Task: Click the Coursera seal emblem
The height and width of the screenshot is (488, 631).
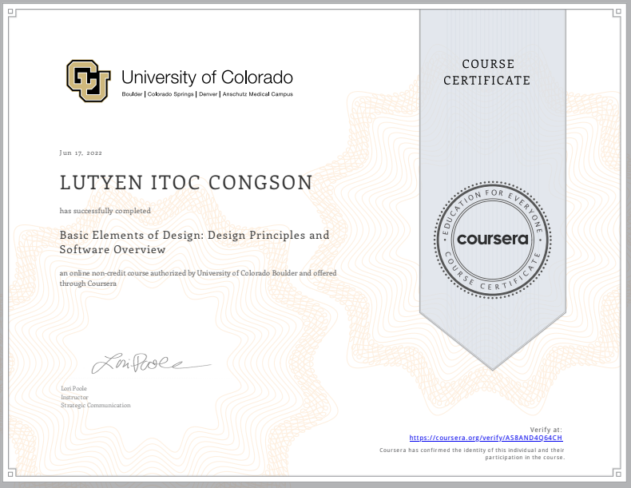Action: pyautogui.click(x=493, y=240)
